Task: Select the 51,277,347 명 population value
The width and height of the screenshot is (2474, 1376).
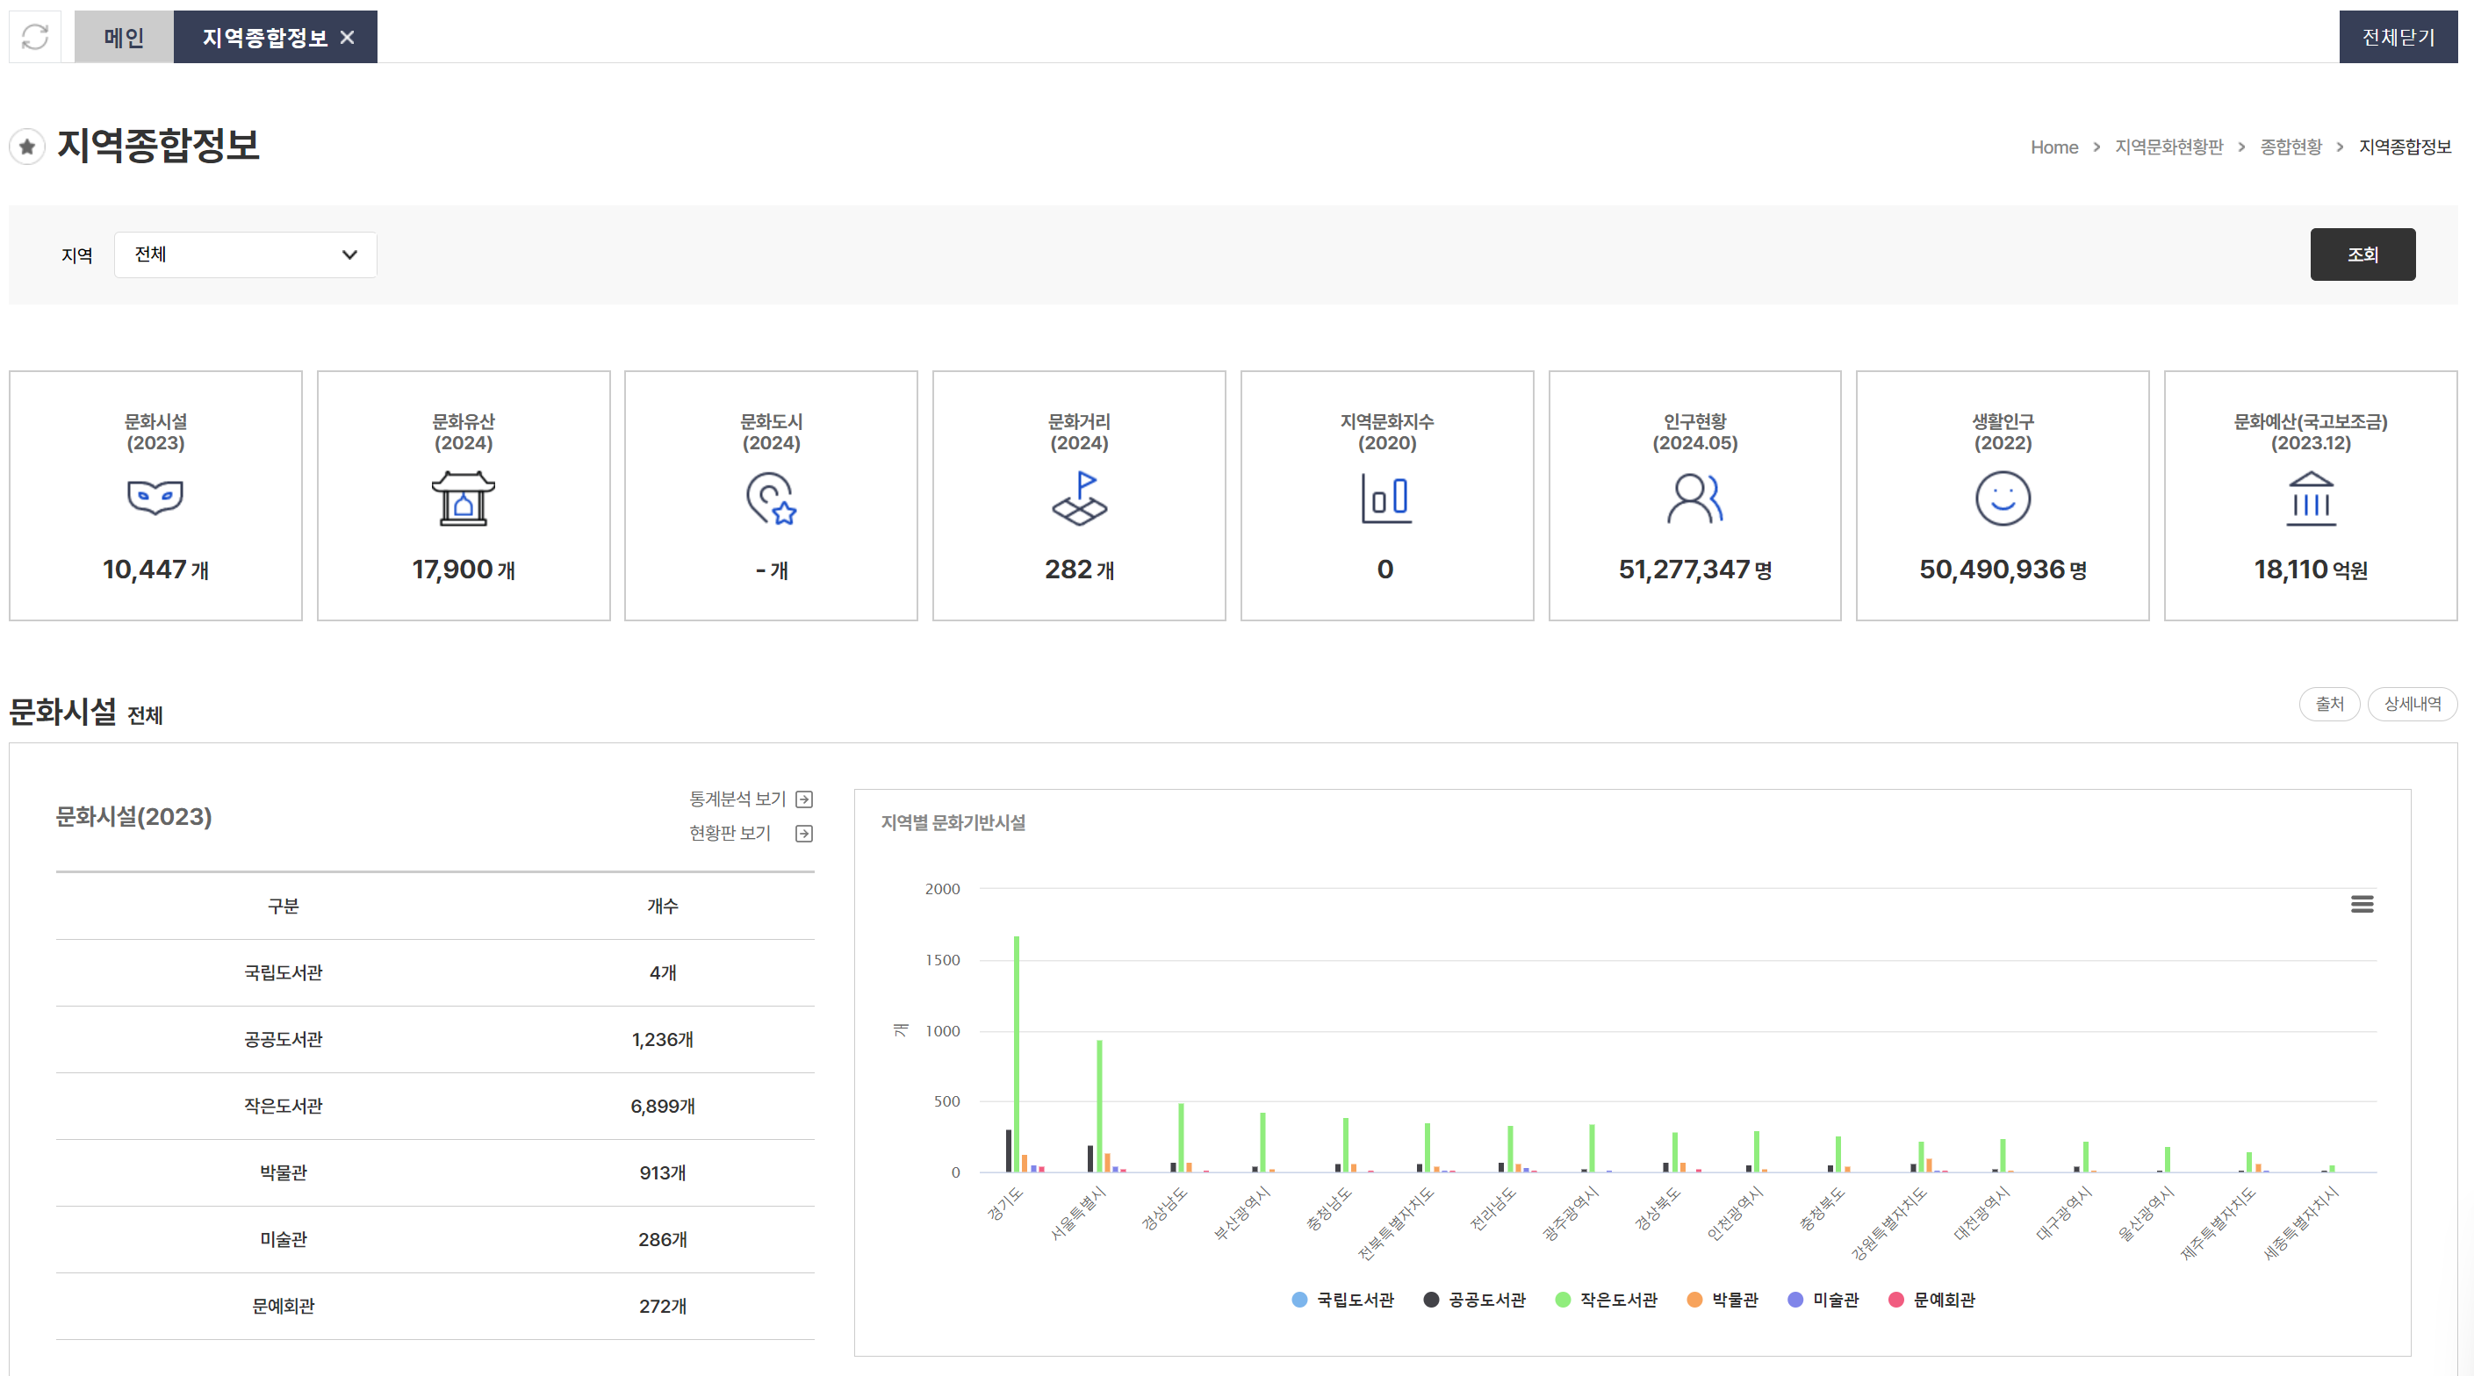Action: click(x=1694, y=570)
